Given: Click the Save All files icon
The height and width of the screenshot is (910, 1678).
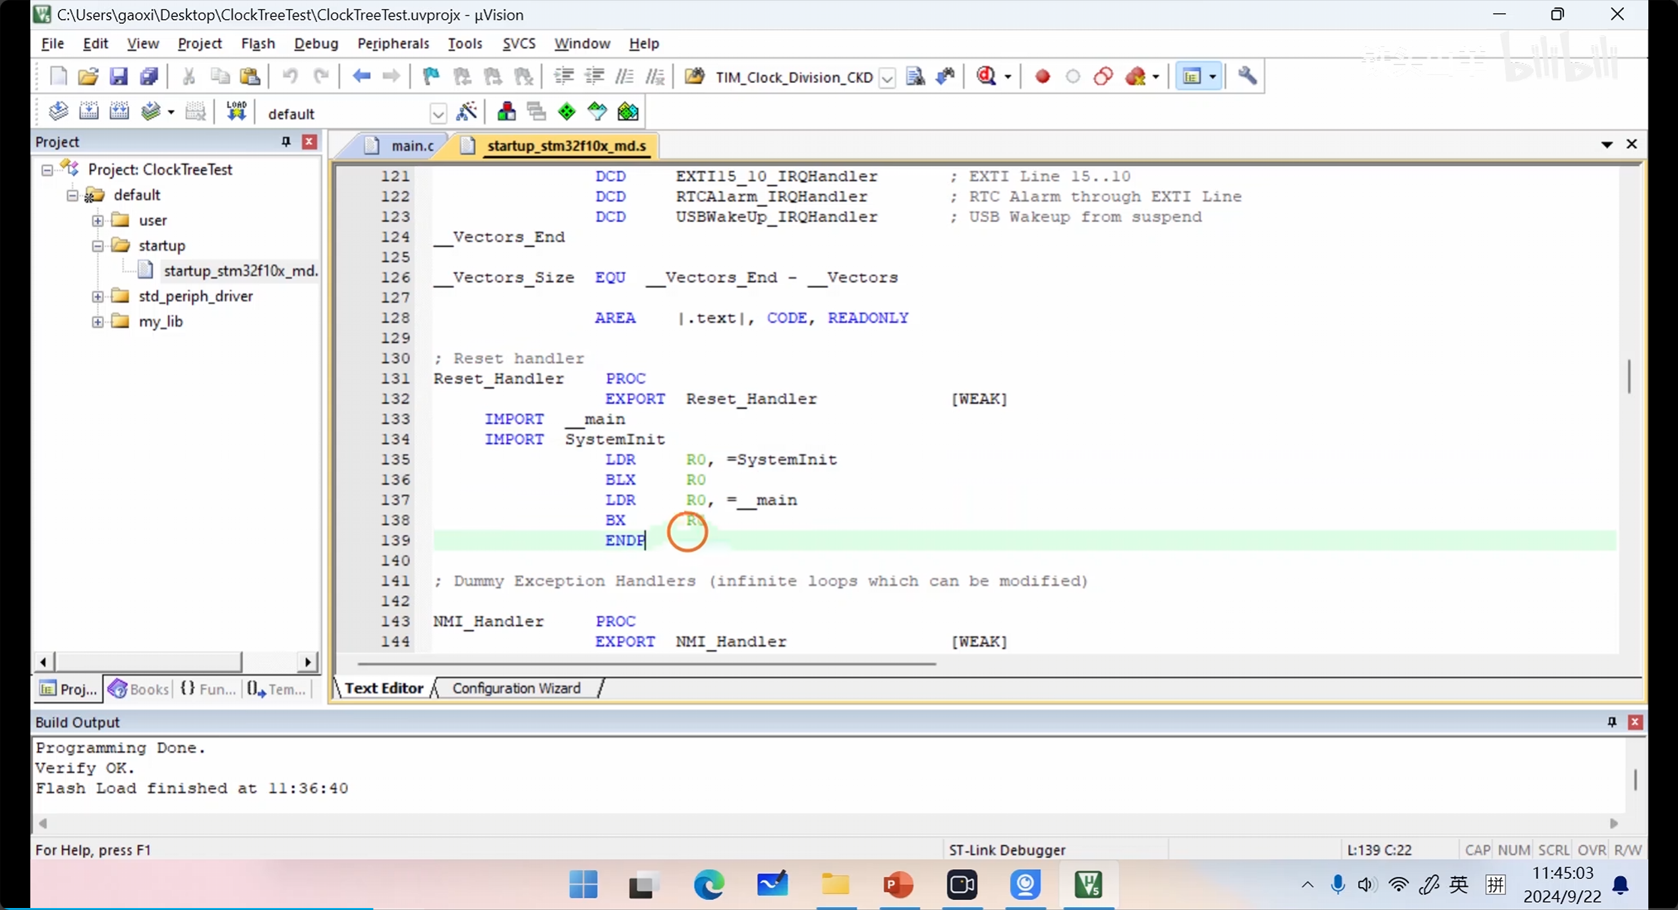Looking at the screenshot, I should click(149, 76).
